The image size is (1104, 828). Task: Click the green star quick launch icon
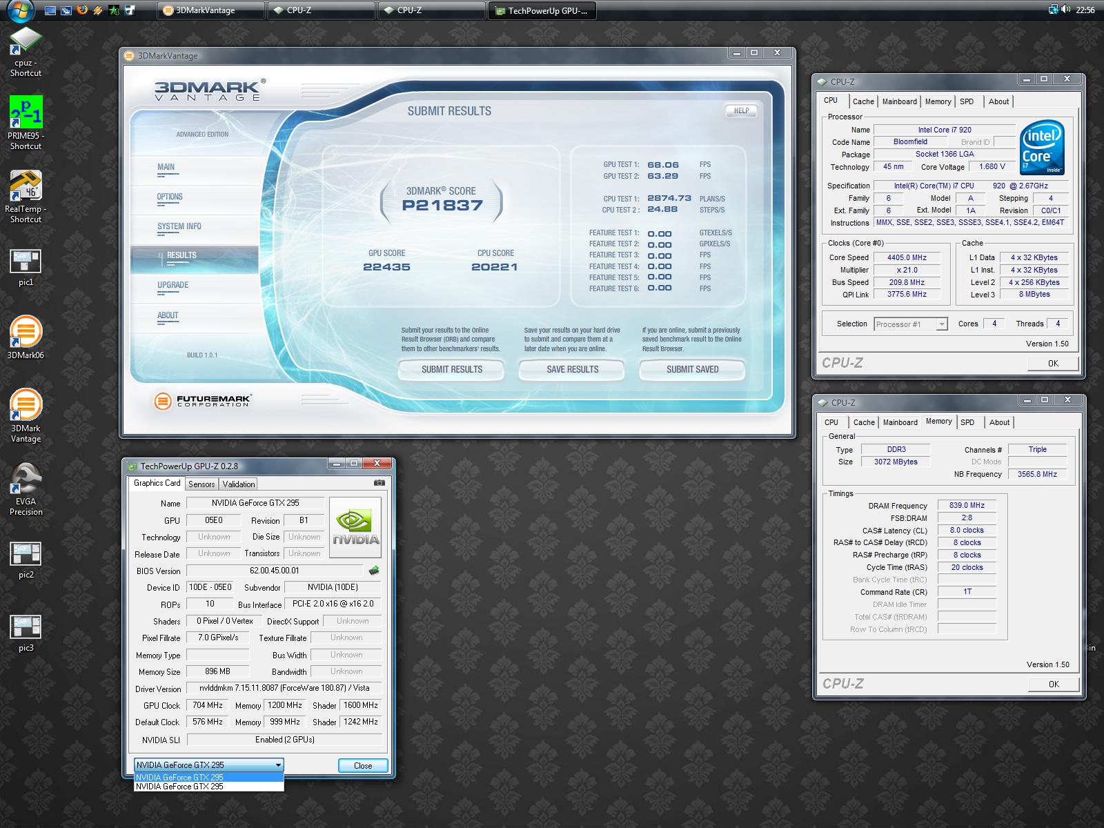[114, 10]
